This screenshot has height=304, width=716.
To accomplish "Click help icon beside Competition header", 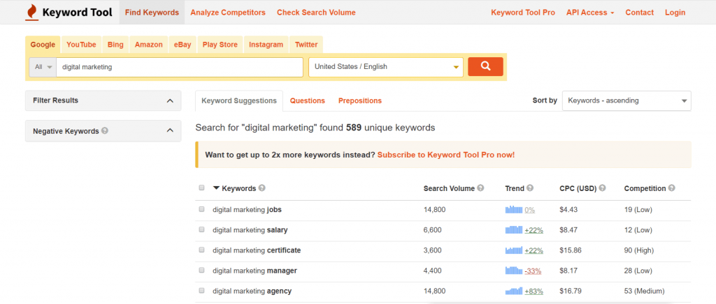I will pos(671,188).
